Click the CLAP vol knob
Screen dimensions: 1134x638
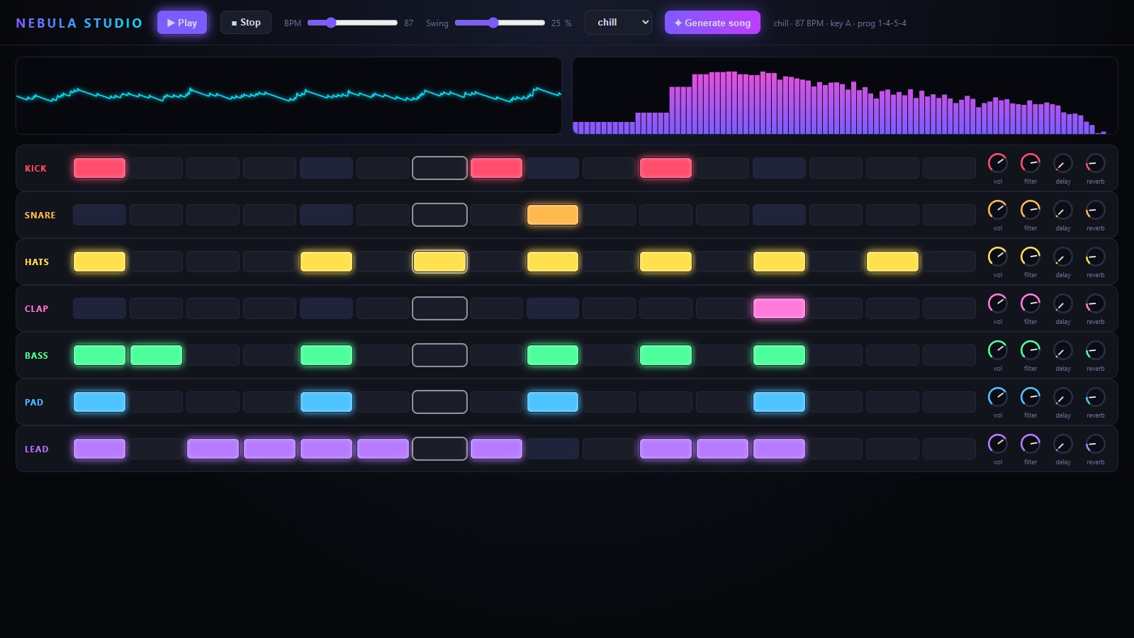997,303
